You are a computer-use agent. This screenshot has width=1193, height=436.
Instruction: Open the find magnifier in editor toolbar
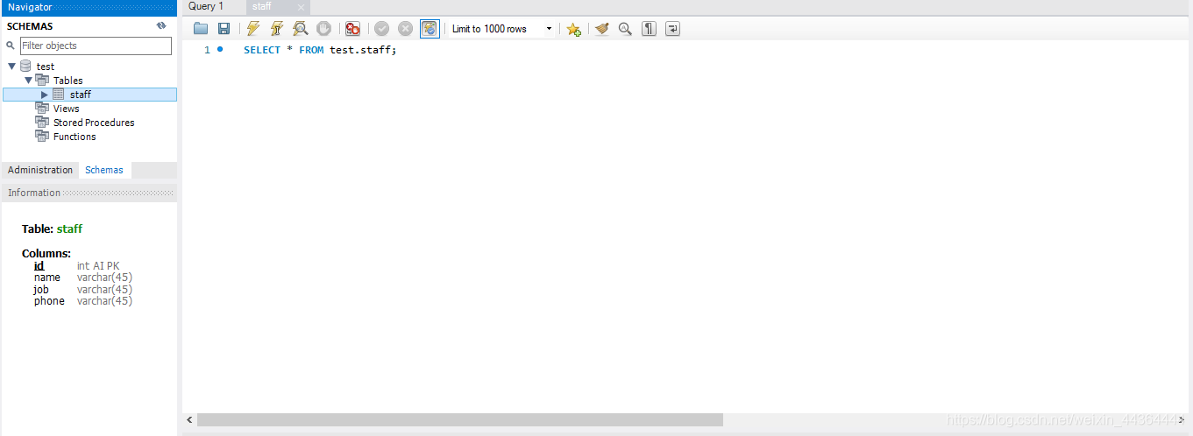tap(625, 29)
